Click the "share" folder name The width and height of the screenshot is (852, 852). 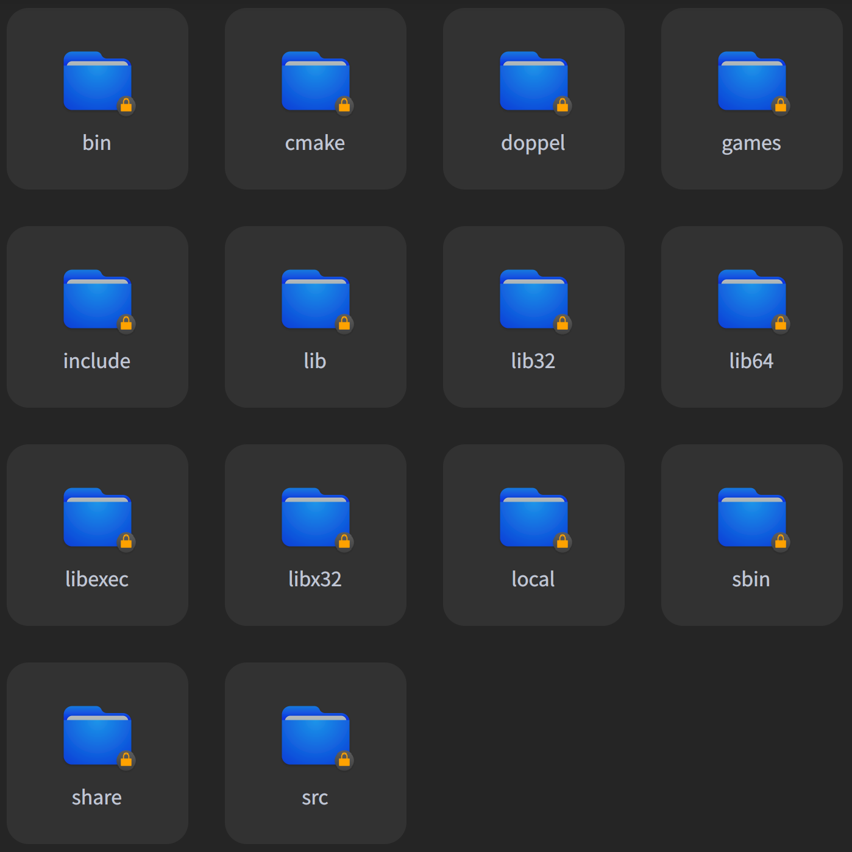pyautogui.click(x=97, y=797)
